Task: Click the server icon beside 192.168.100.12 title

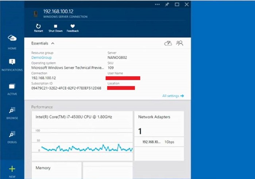Action: coord(36,14)
